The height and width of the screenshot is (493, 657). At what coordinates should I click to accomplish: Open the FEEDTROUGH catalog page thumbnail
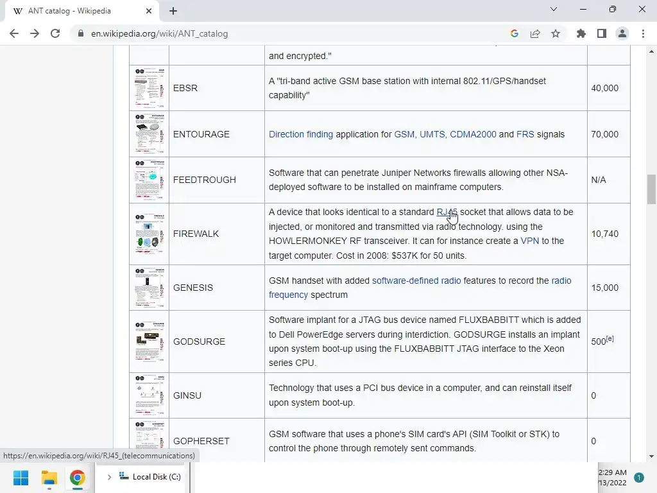[x=149, y=180]
